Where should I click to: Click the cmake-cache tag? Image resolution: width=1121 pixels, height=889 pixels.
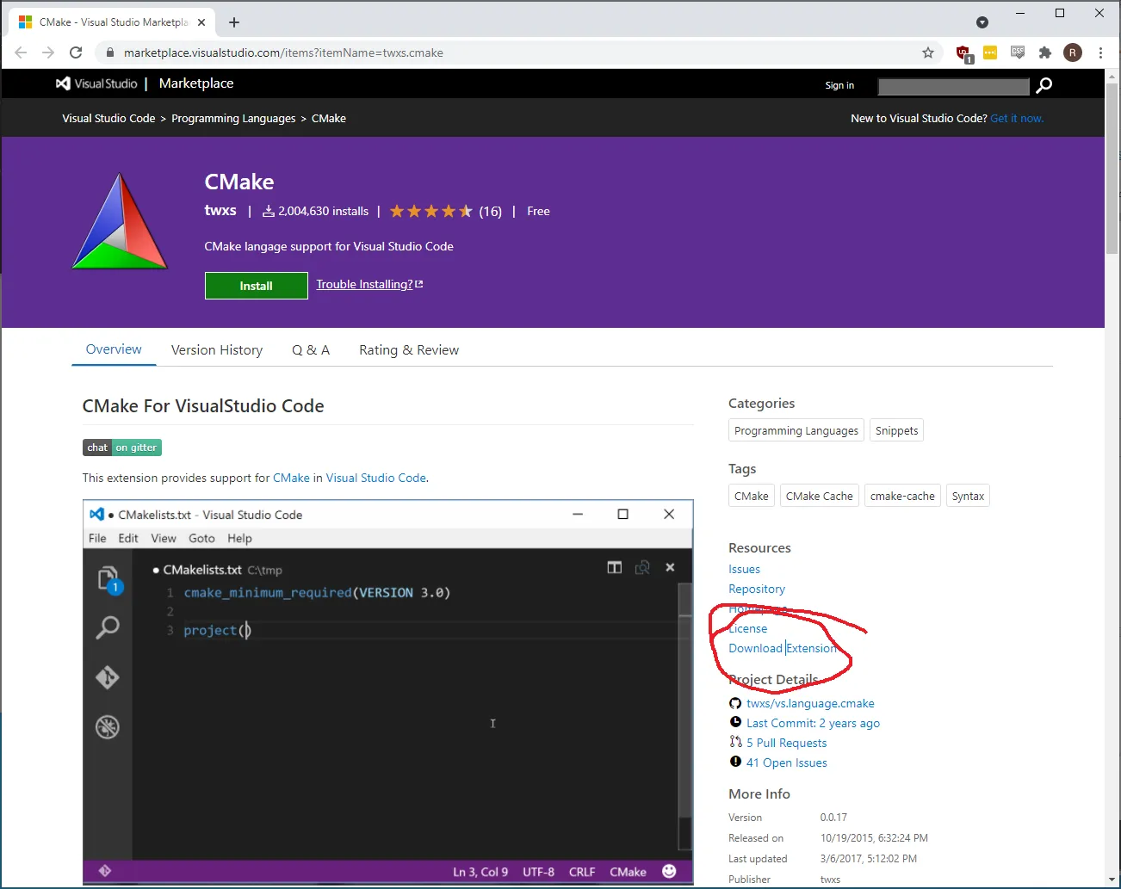(x=902, y=497)
